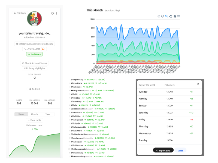The height and width of the screenshot is (163, 218).
Task: Click the circular profile picture
Action: (34, 18)
